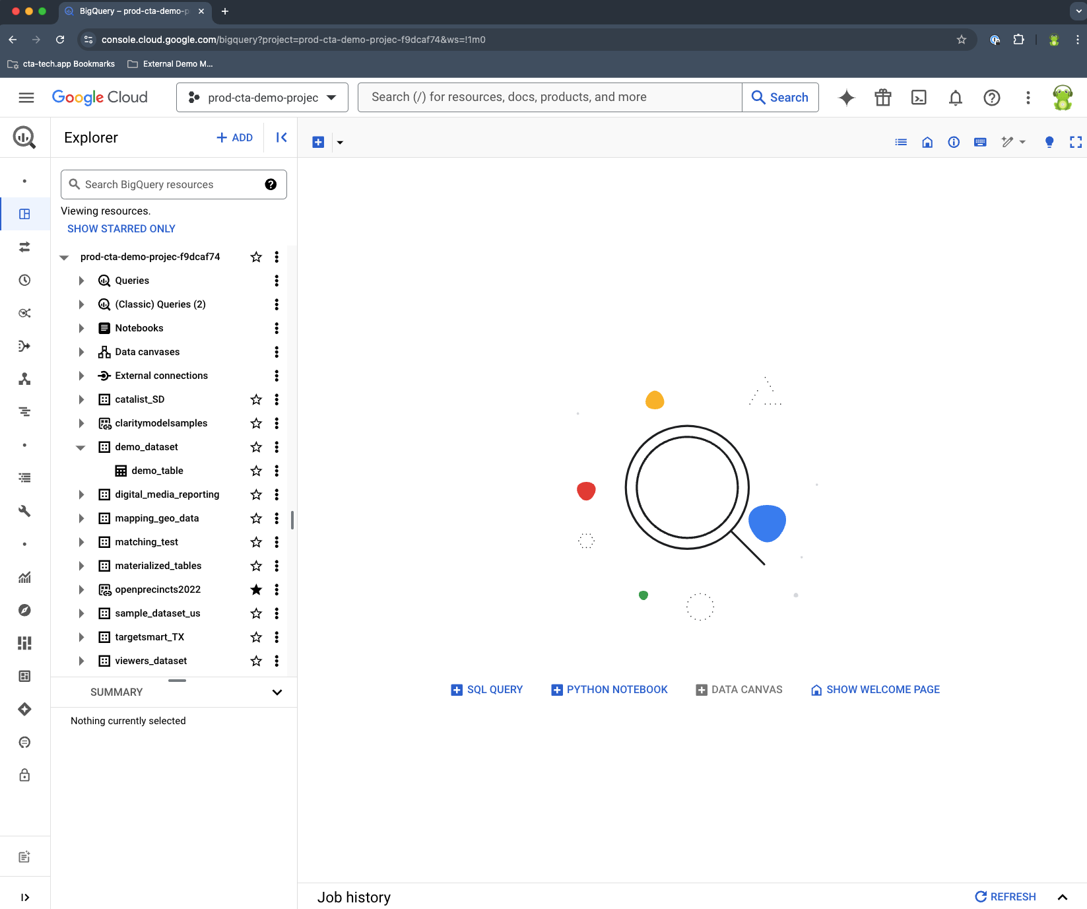Screen dimensions: 1087x909
Task: Create a PYTHON NOTEBOOK
Action: (x=609, y=689)
